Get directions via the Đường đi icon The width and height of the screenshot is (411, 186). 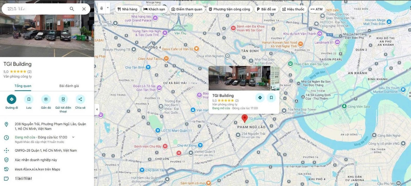click(x=11, y=99)
